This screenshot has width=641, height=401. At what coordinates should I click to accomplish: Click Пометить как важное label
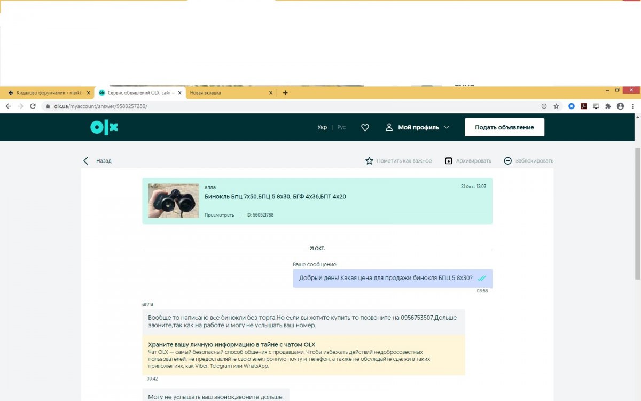tap(404, 160)
